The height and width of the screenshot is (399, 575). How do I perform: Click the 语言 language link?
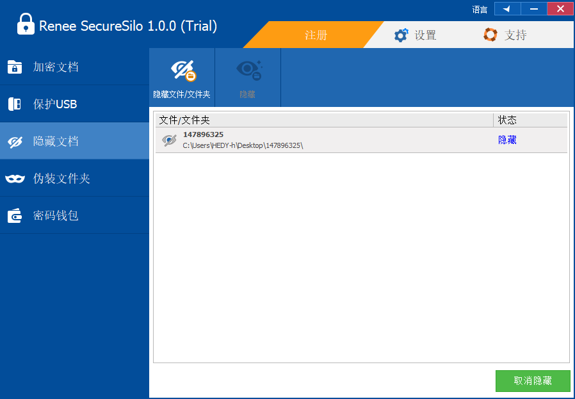click(480, 10)
